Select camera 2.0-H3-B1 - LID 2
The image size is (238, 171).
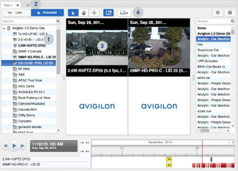pyautogui.click(x=28, y=40)
